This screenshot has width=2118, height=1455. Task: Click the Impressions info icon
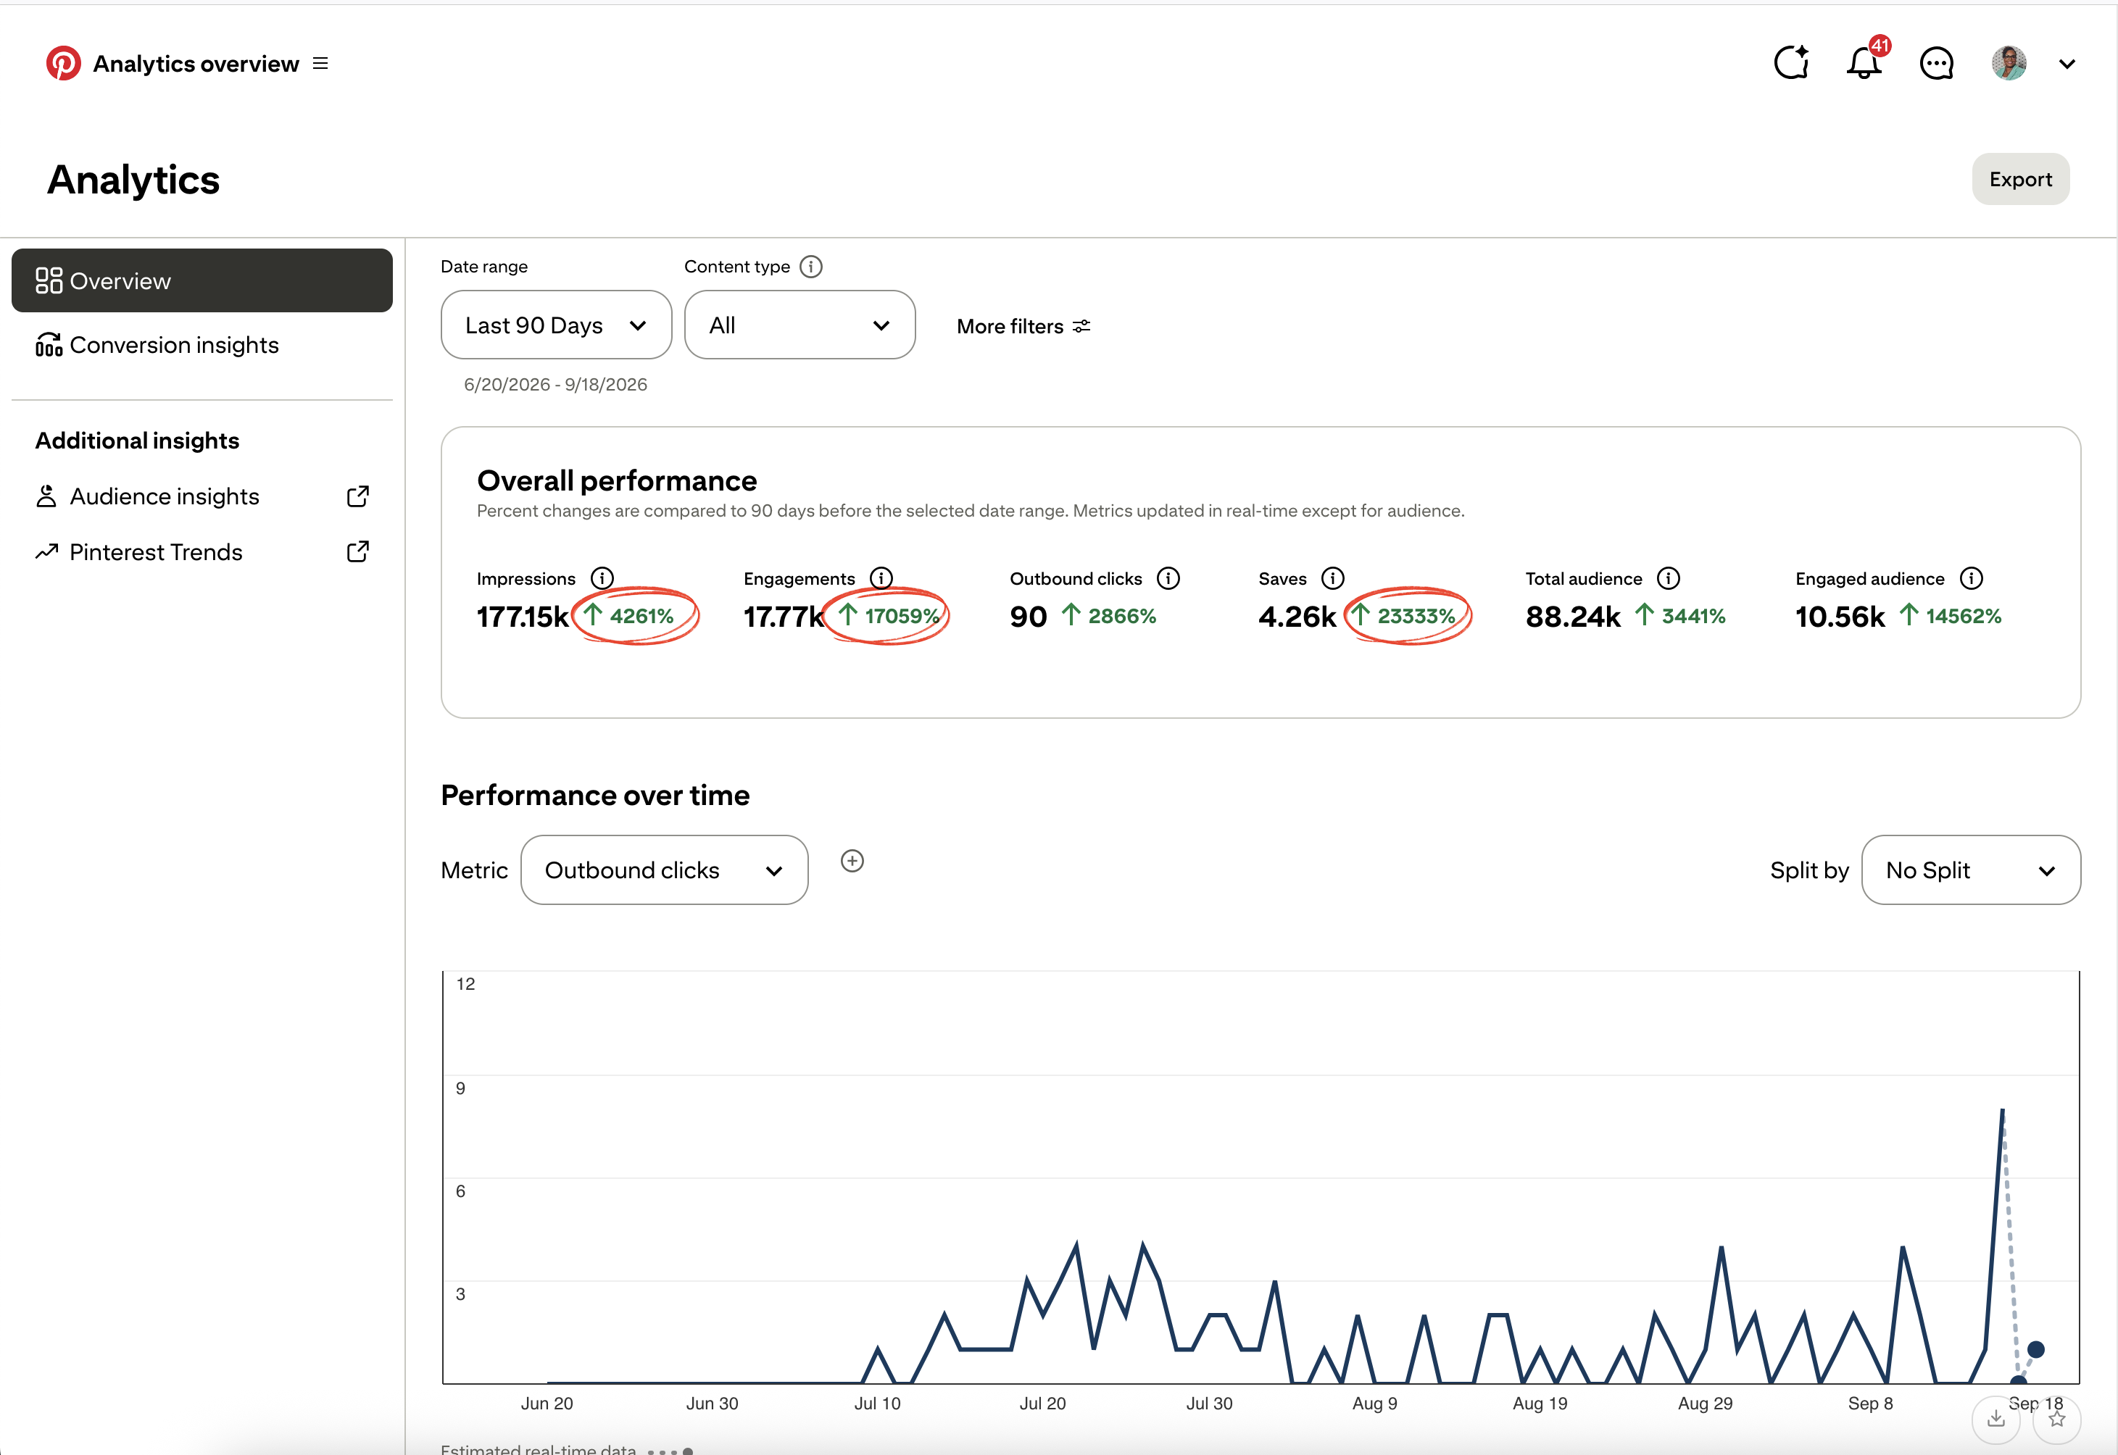602,578
